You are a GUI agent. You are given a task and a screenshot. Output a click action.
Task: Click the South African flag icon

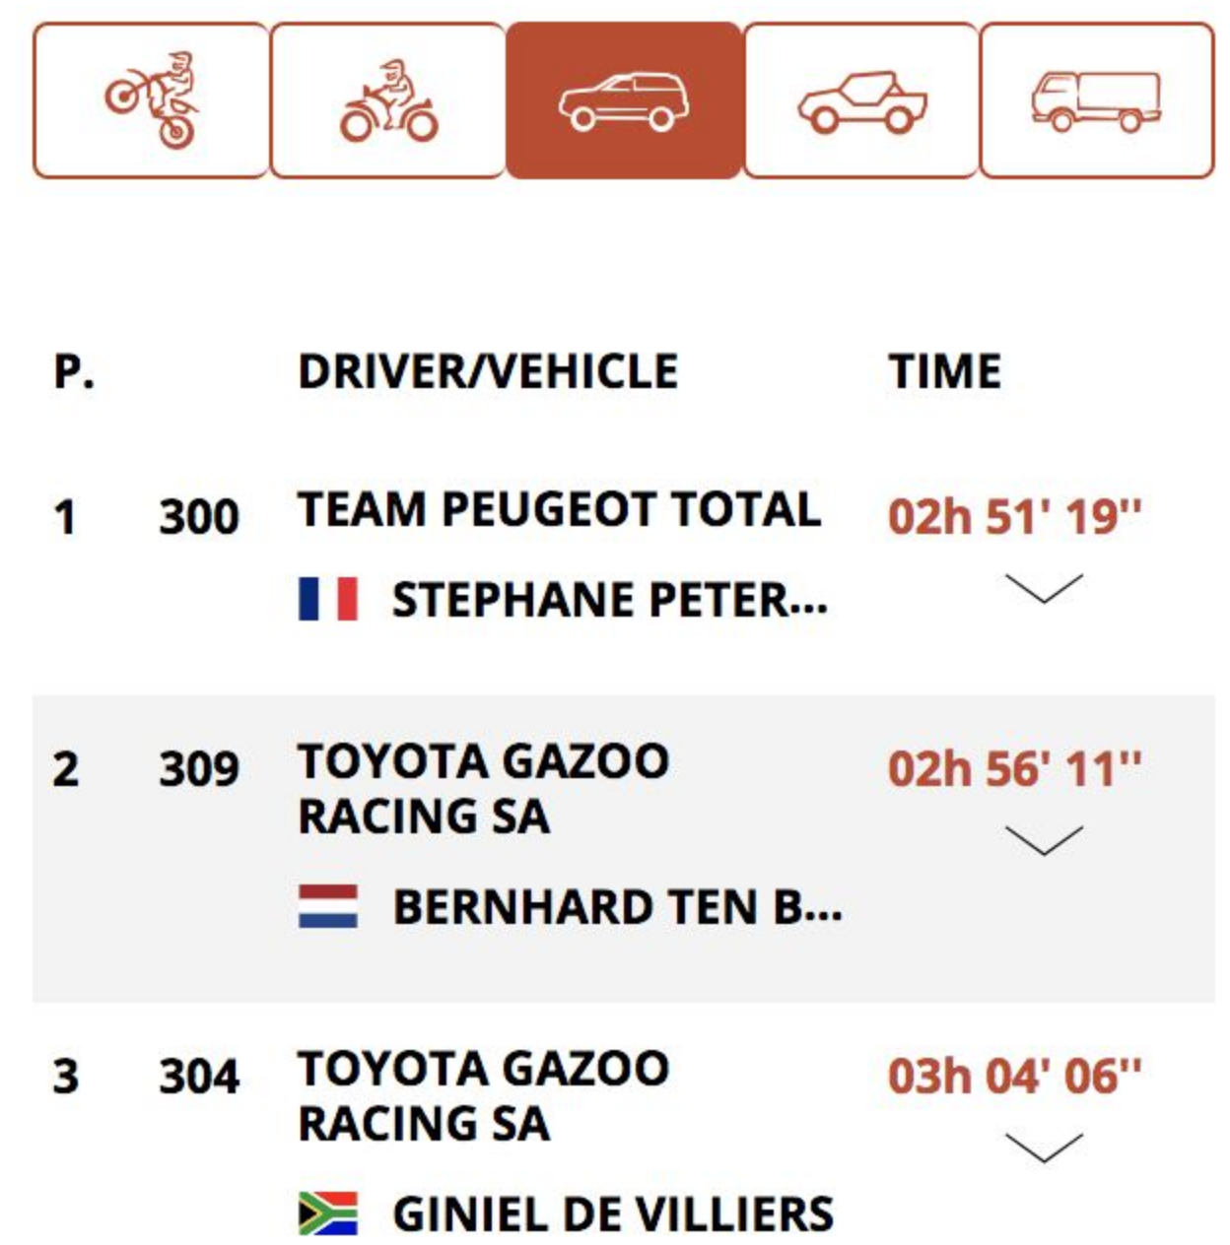click(x=328, y=1213)
